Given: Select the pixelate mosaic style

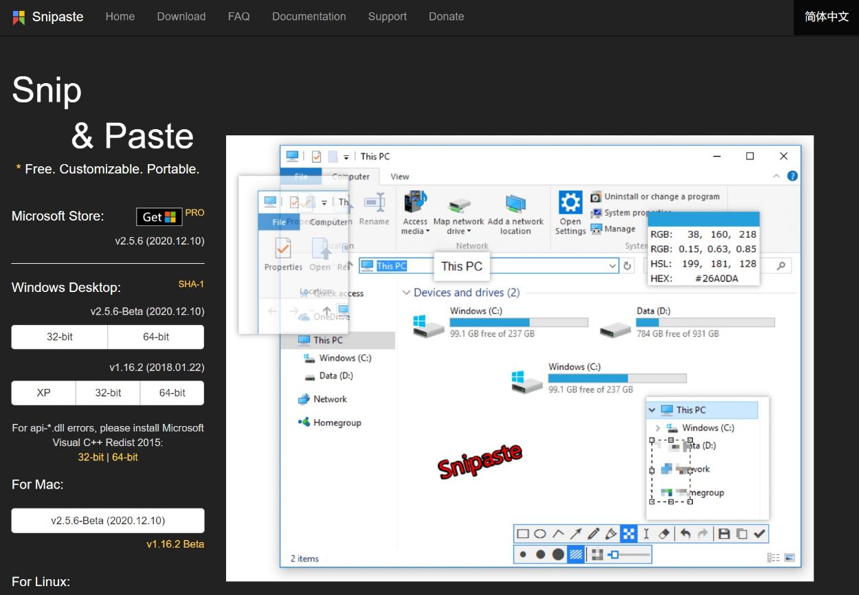Looking at the screenshot, I should point(596,554).
